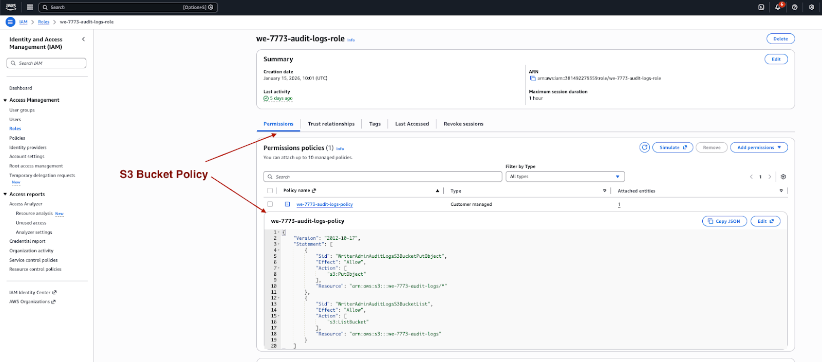This screenshot has width=822, height=362.
Task: Open the Last Accessed tab
Action: (412, 124)
